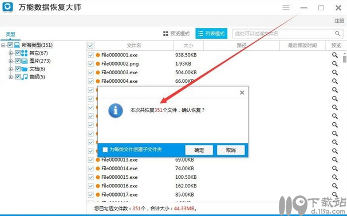Sort by the 路径 column header
Viewport: 347px width, 216px height.
[x=242, y=46]
